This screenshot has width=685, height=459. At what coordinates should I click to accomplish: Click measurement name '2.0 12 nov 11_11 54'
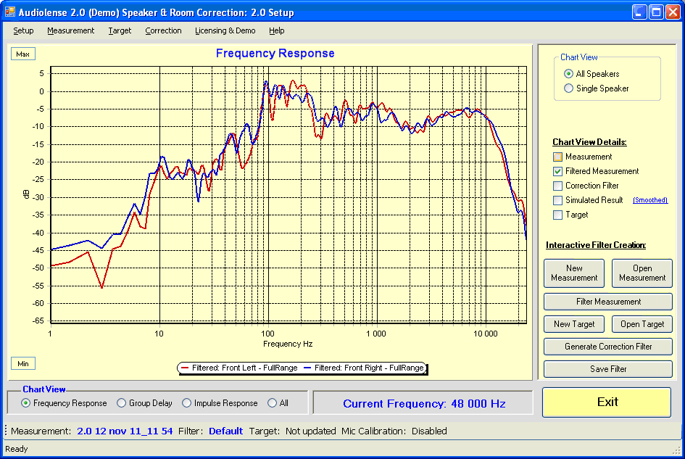coord(125,431)
